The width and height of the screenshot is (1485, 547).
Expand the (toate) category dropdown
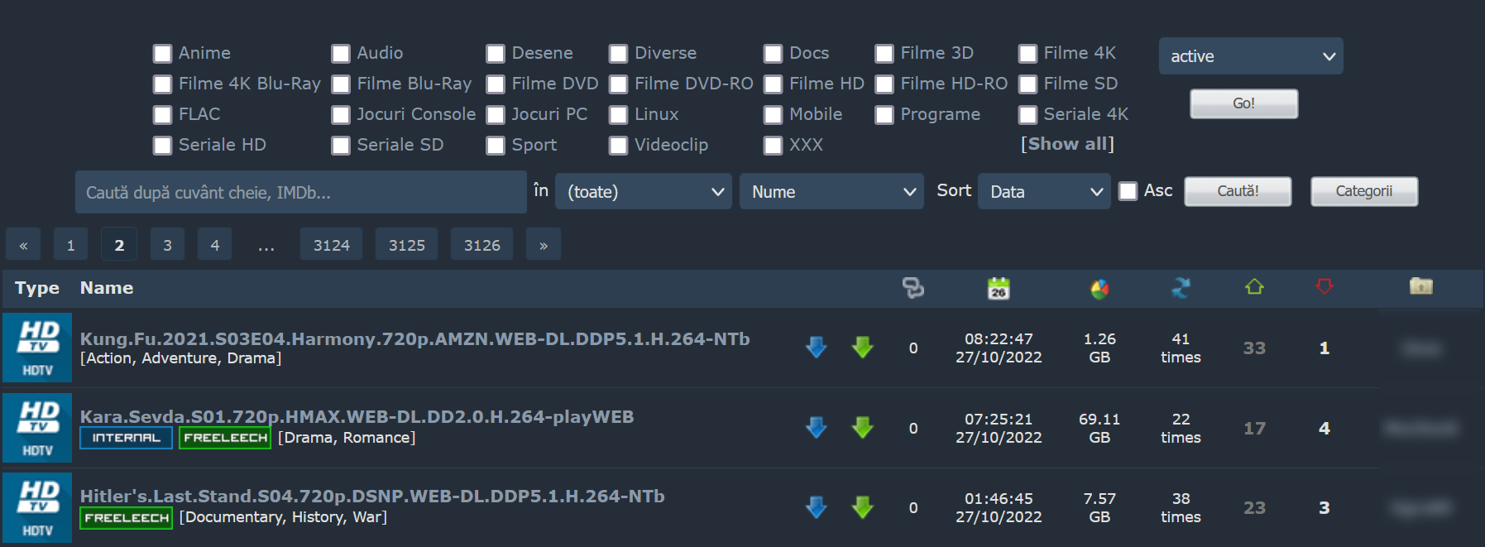[x=644, y=191]
